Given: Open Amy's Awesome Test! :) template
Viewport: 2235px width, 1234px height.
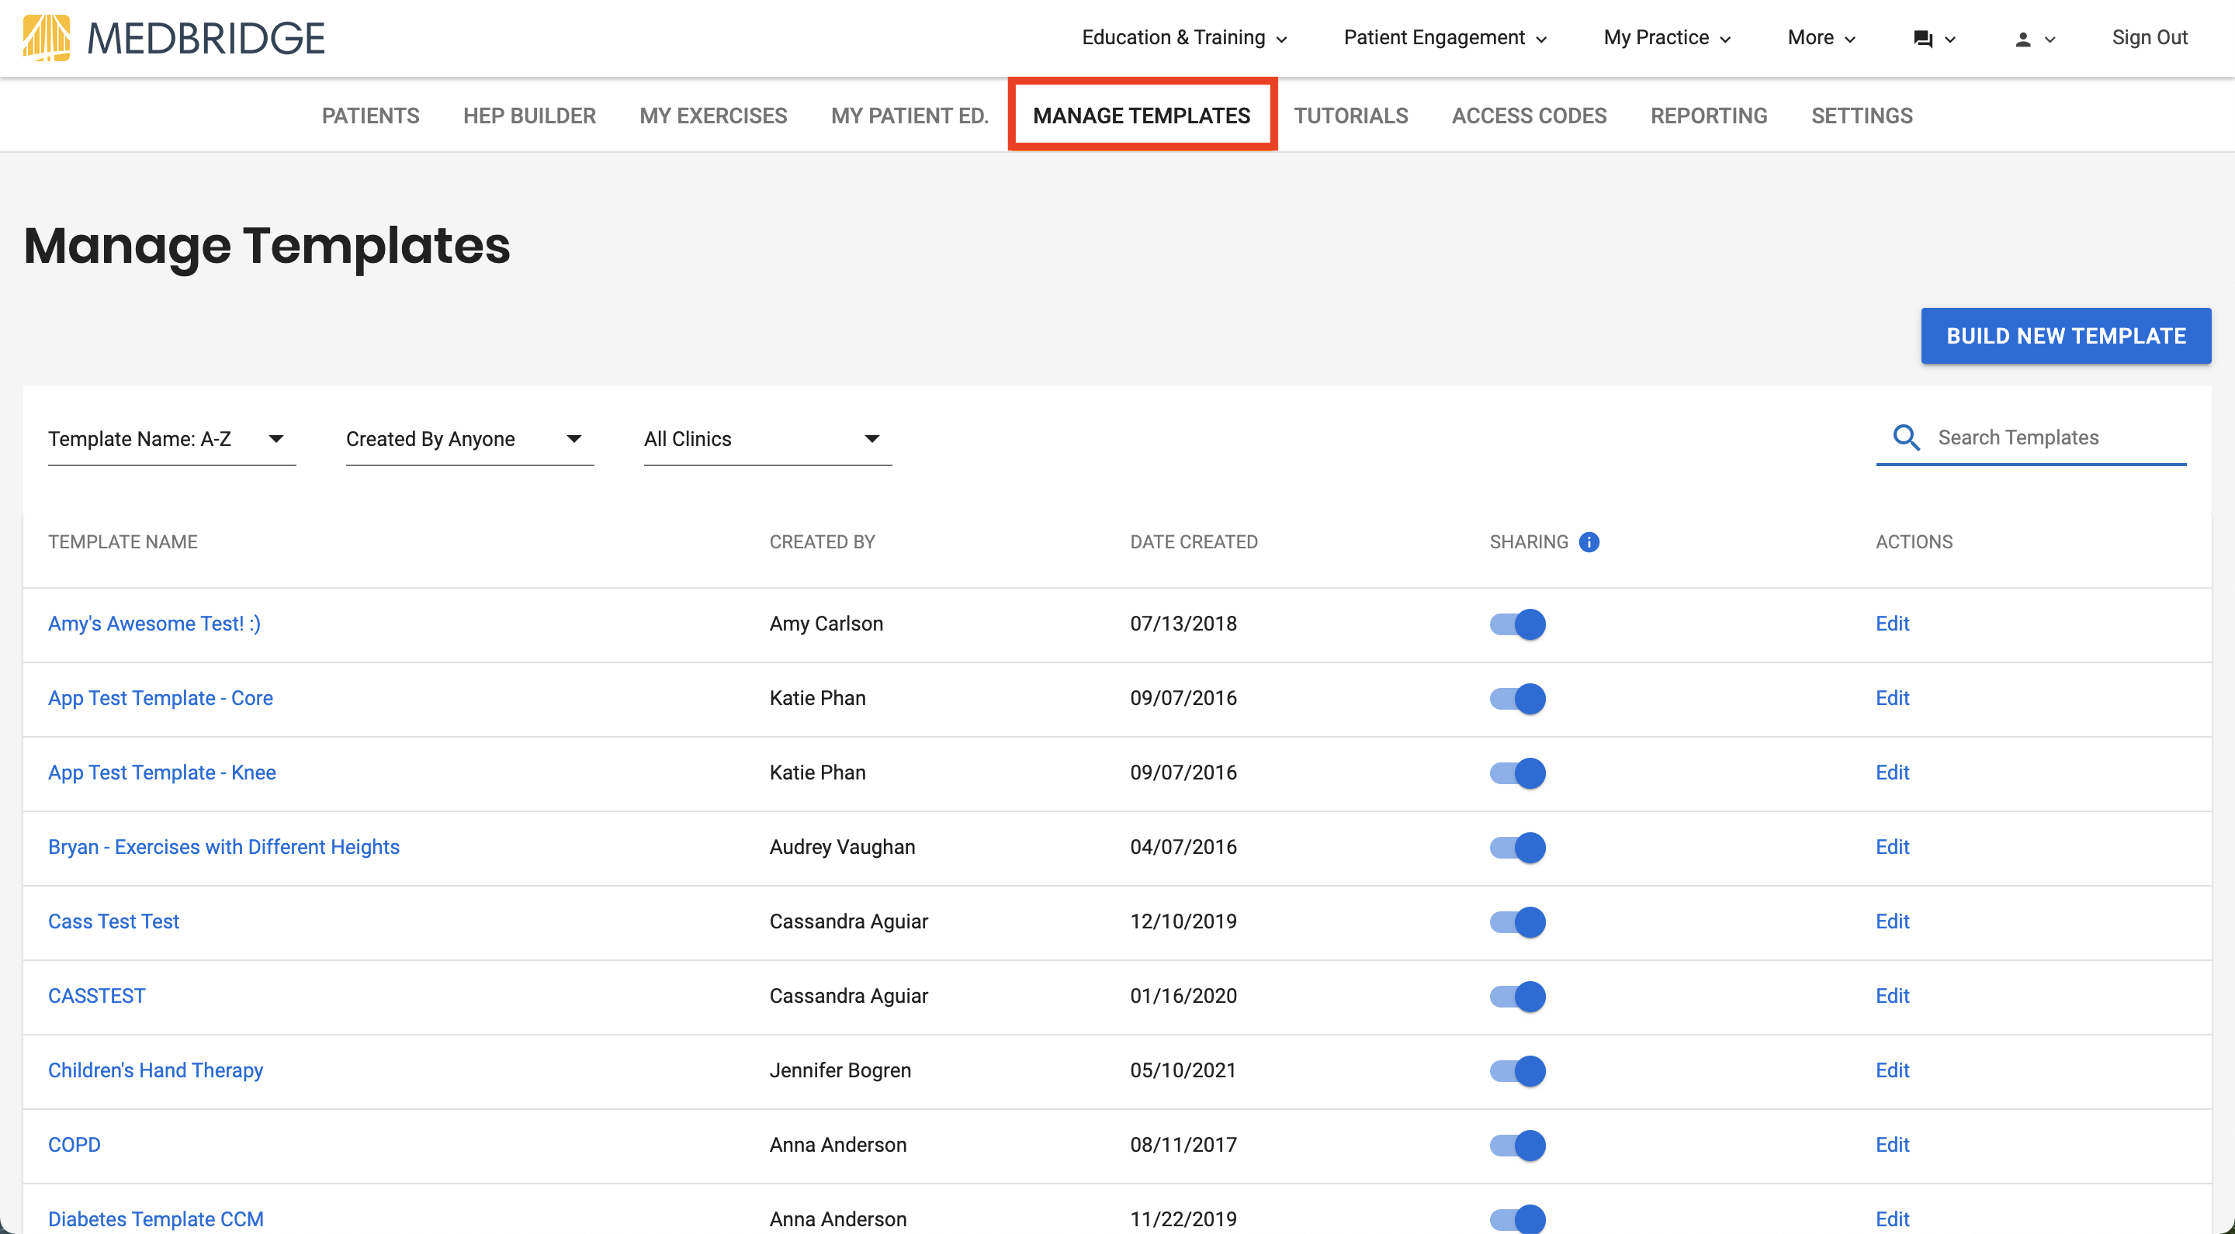Looking at the screenshot, I should (x=154, y=624).
